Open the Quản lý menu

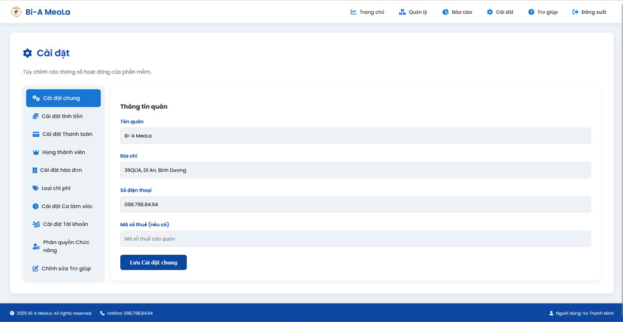pyautogui.click(x=412, y=12)
